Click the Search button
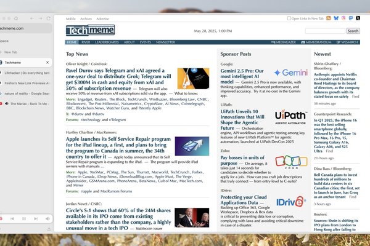Viewport: 370px width, 246px height. tap(353, 31)
